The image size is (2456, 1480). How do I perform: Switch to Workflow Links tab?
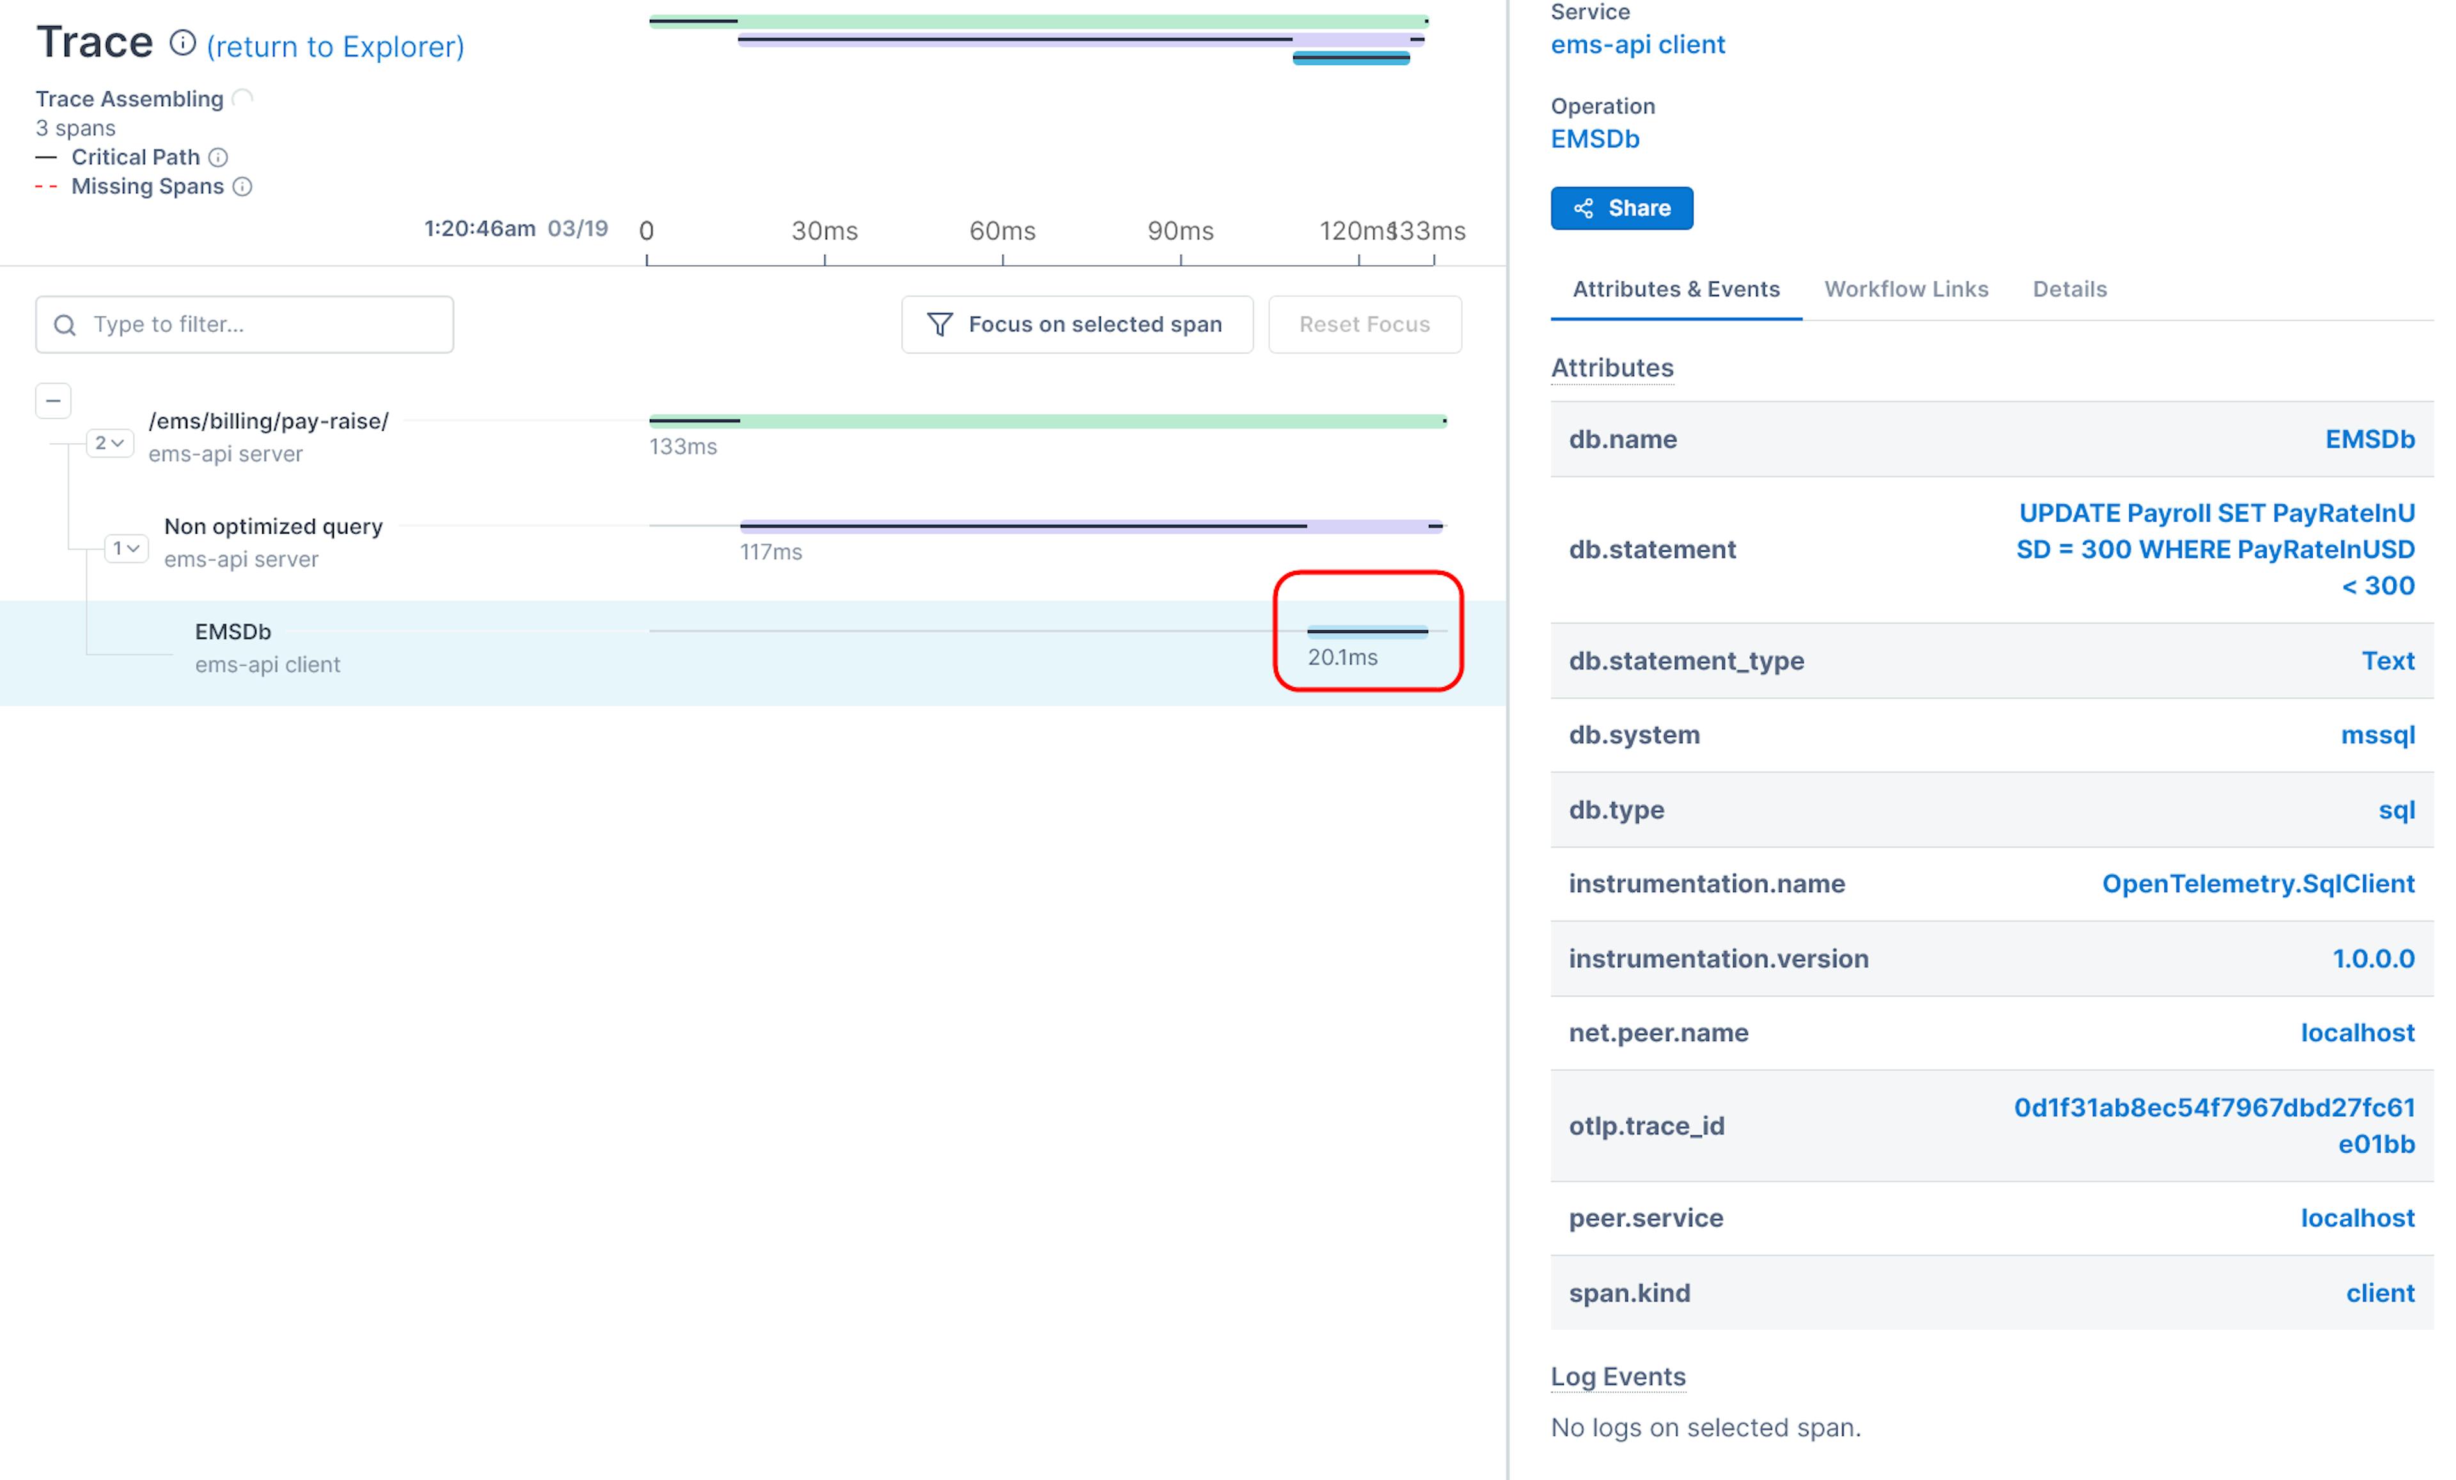(1906, 289)
